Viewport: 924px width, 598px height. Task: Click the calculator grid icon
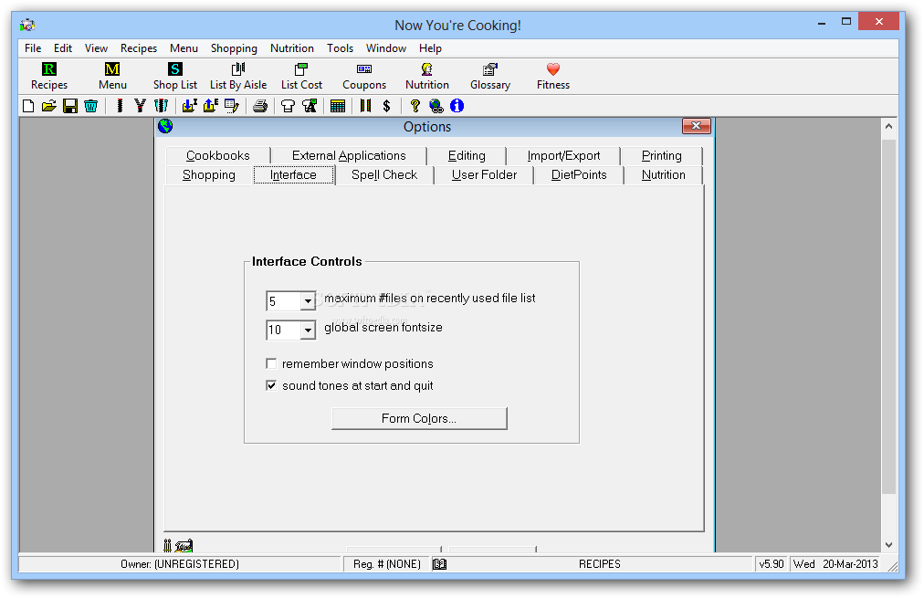tap(338, 106)
